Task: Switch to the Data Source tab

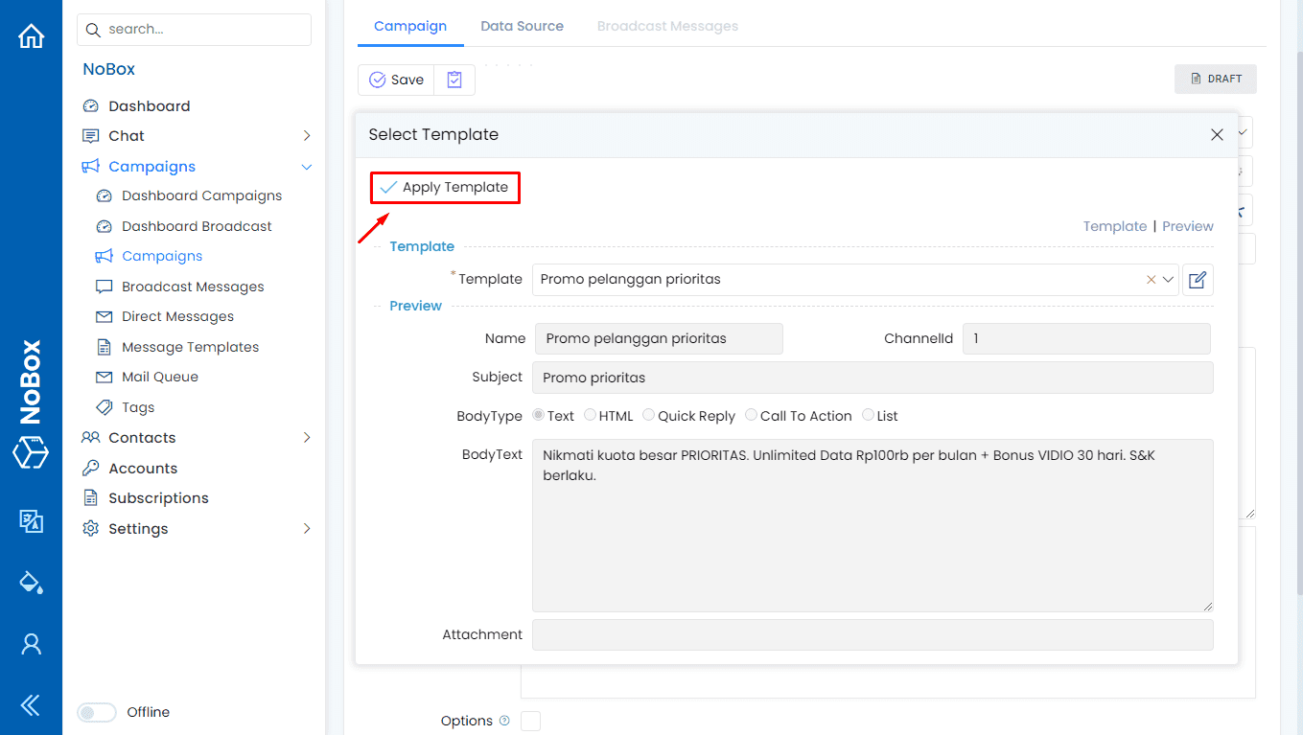Action: (522, 26)
